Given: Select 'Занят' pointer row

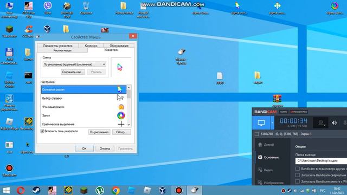Looking at the screenshot, I should click(83, 115).
